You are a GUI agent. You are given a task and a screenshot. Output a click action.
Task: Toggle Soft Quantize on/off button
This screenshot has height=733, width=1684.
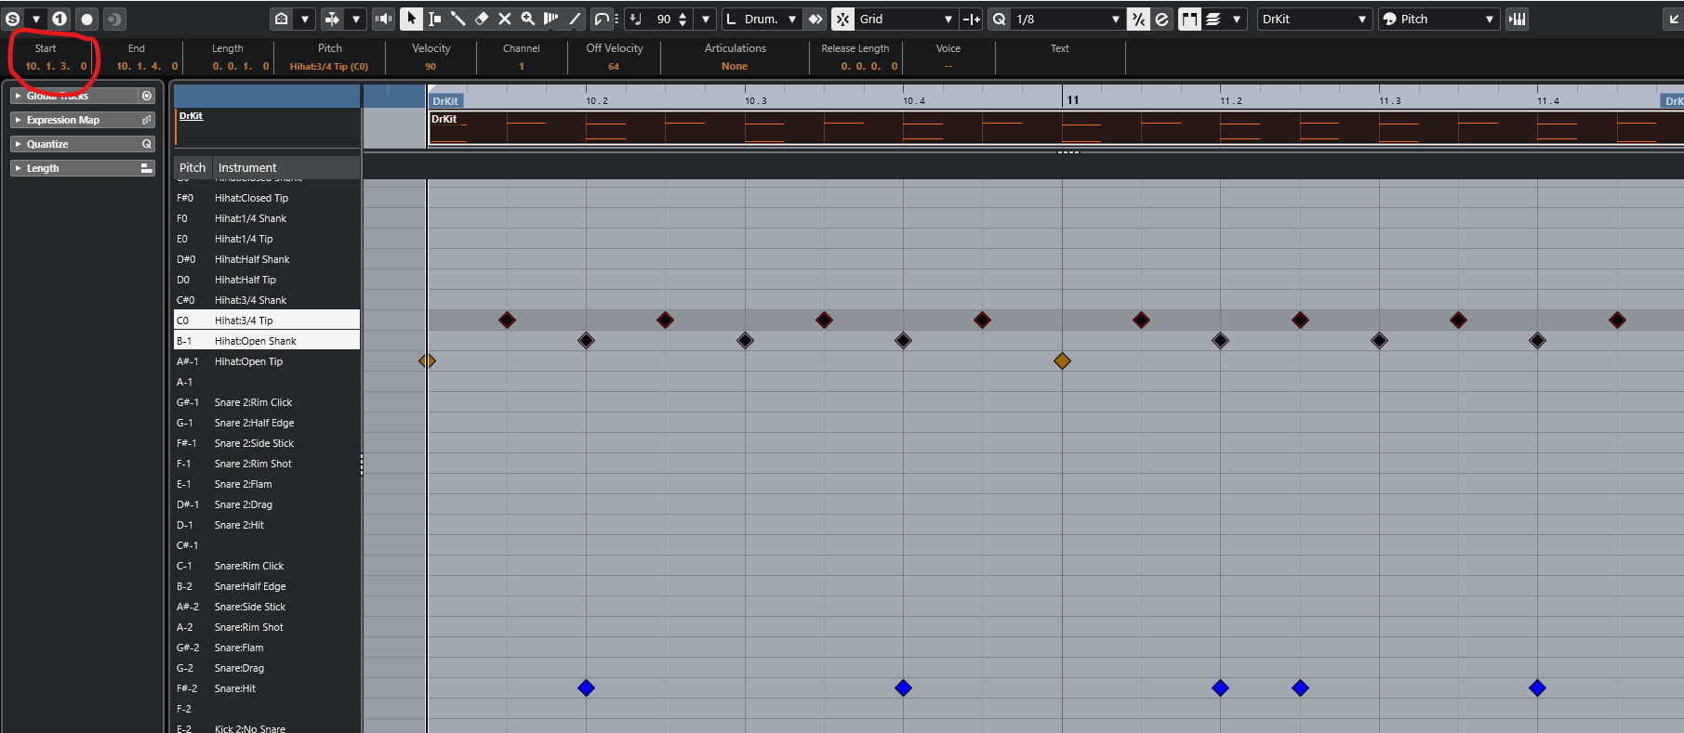[x=1138, y=19]
